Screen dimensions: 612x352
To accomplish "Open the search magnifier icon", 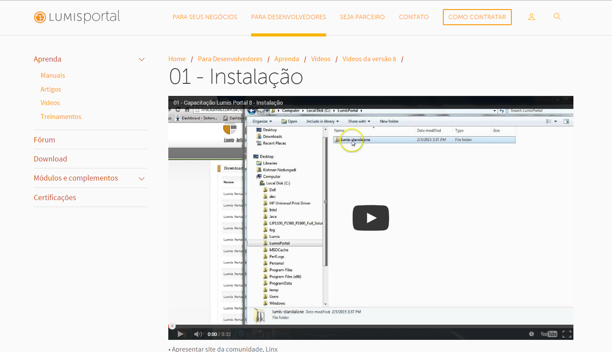I will 557,16.
